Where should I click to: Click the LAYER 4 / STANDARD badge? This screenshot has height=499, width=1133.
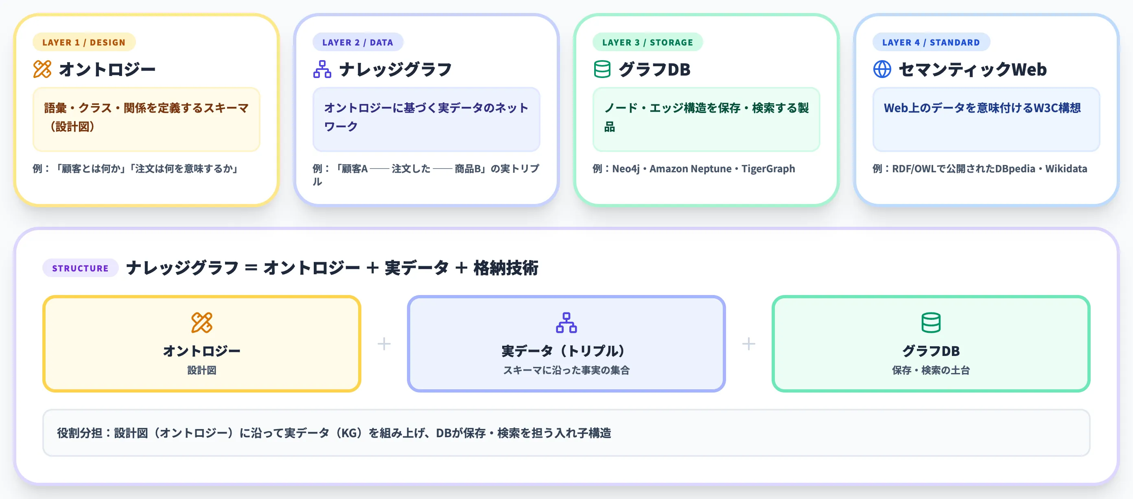click(x=931, y=42)
